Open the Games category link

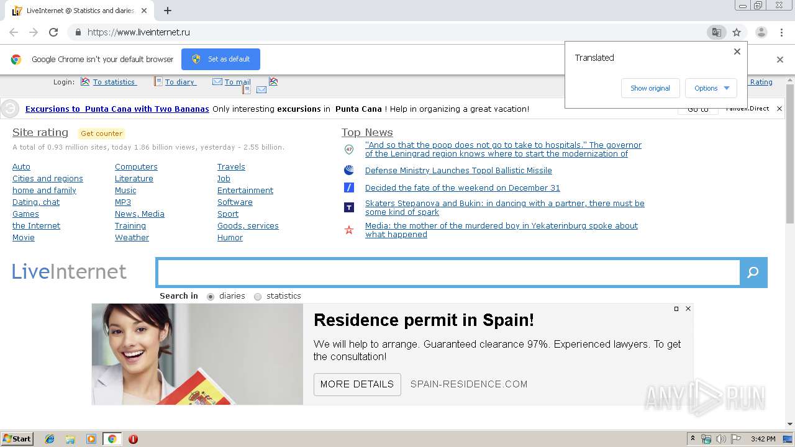pos(25,214)
